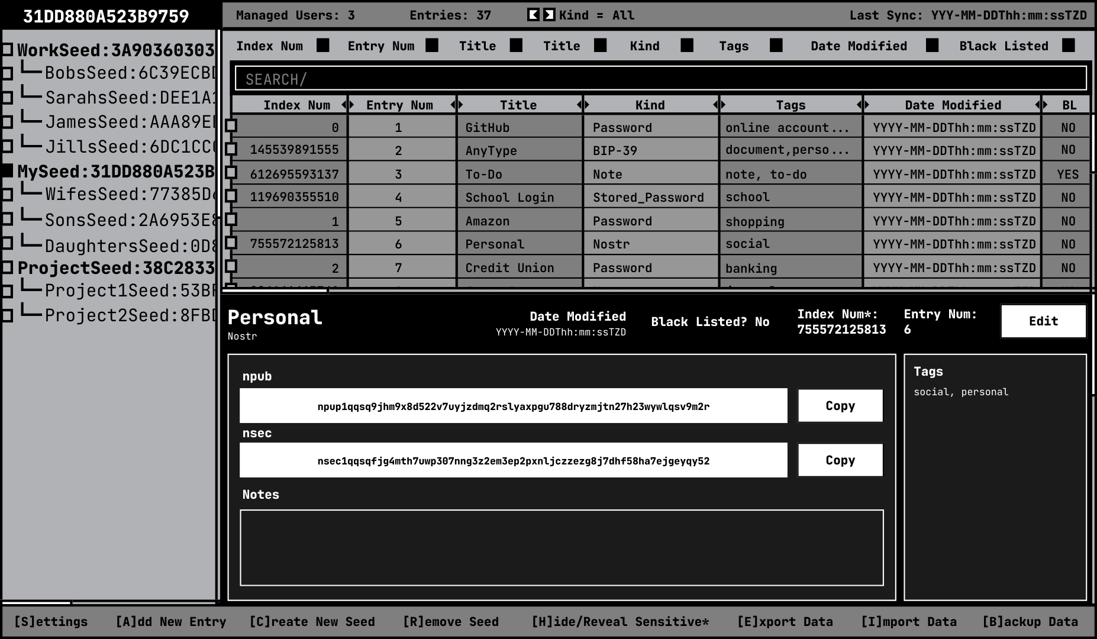Click the arrow icon right of the Date Modified header
Screen dimensions: 1097x639
point(1038,105)
